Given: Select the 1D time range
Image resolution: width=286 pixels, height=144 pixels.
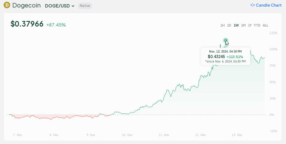Looking at the screenshot, I should (x=229, y=25).
